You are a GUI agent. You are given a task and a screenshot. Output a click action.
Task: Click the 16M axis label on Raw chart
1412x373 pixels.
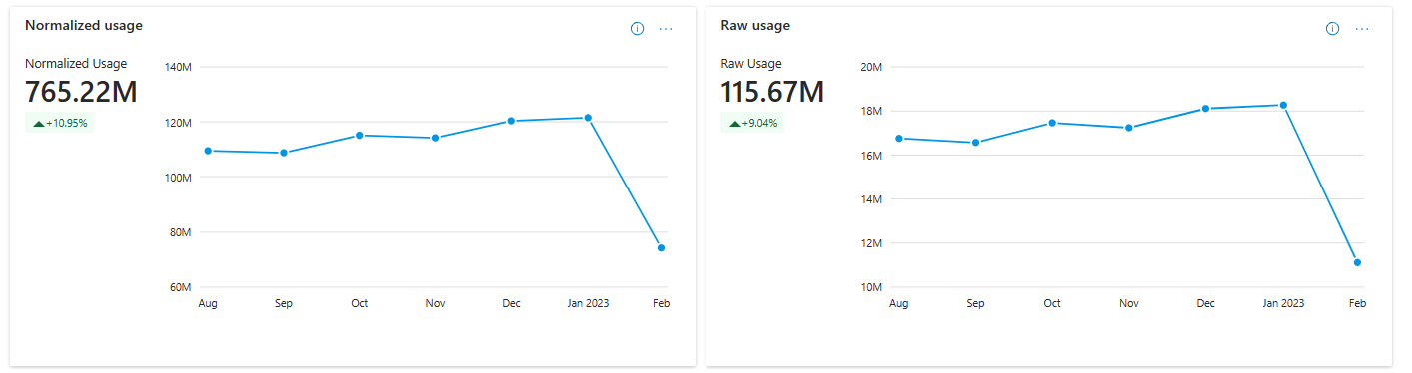coord(871,156)
